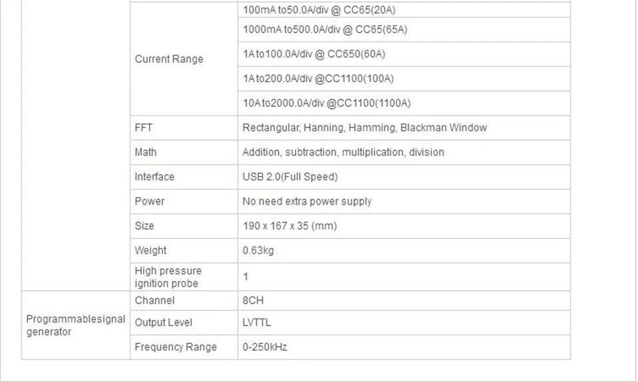Click the FFT label cell
Viewport: 638px width, 382px height.
coord(184,128)
